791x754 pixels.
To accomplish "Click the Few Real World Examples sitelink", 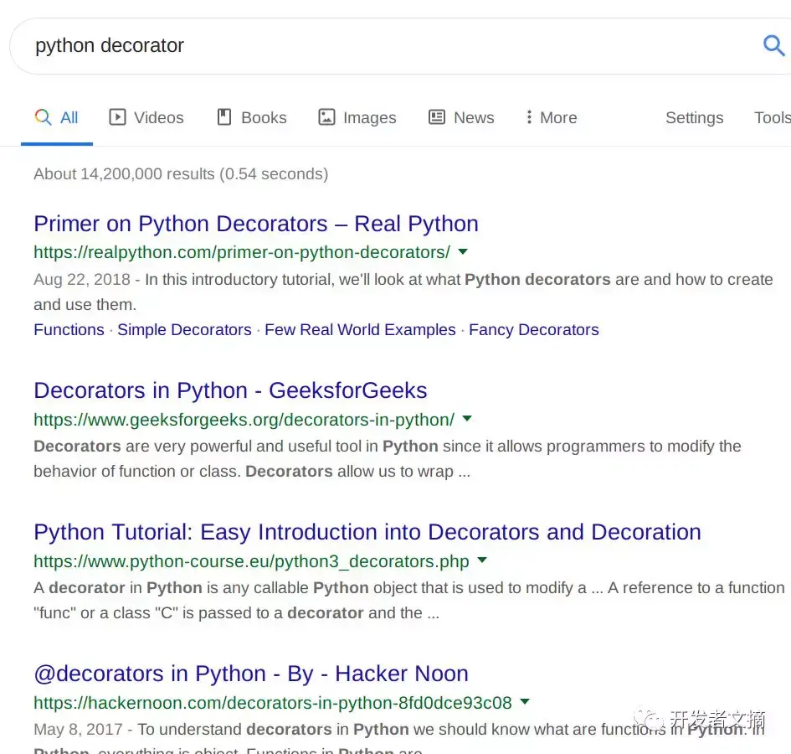I will (x=360, y=330).
